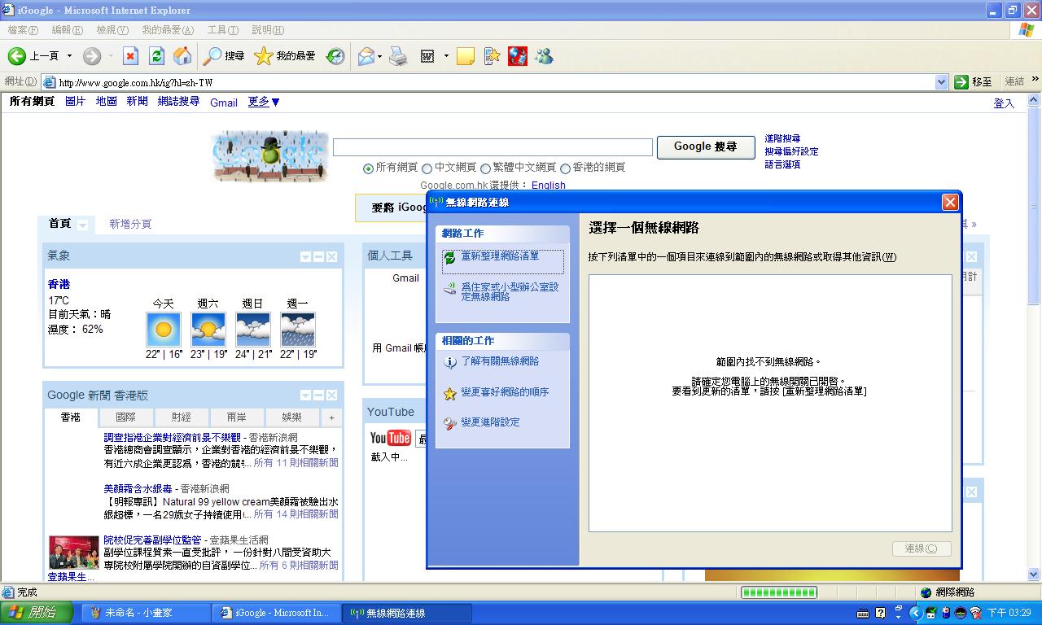Click the 變更進階設定 settings icon
Image resolution: width=1042 pixels, height=625 pixels.
(x=449, y=423)
